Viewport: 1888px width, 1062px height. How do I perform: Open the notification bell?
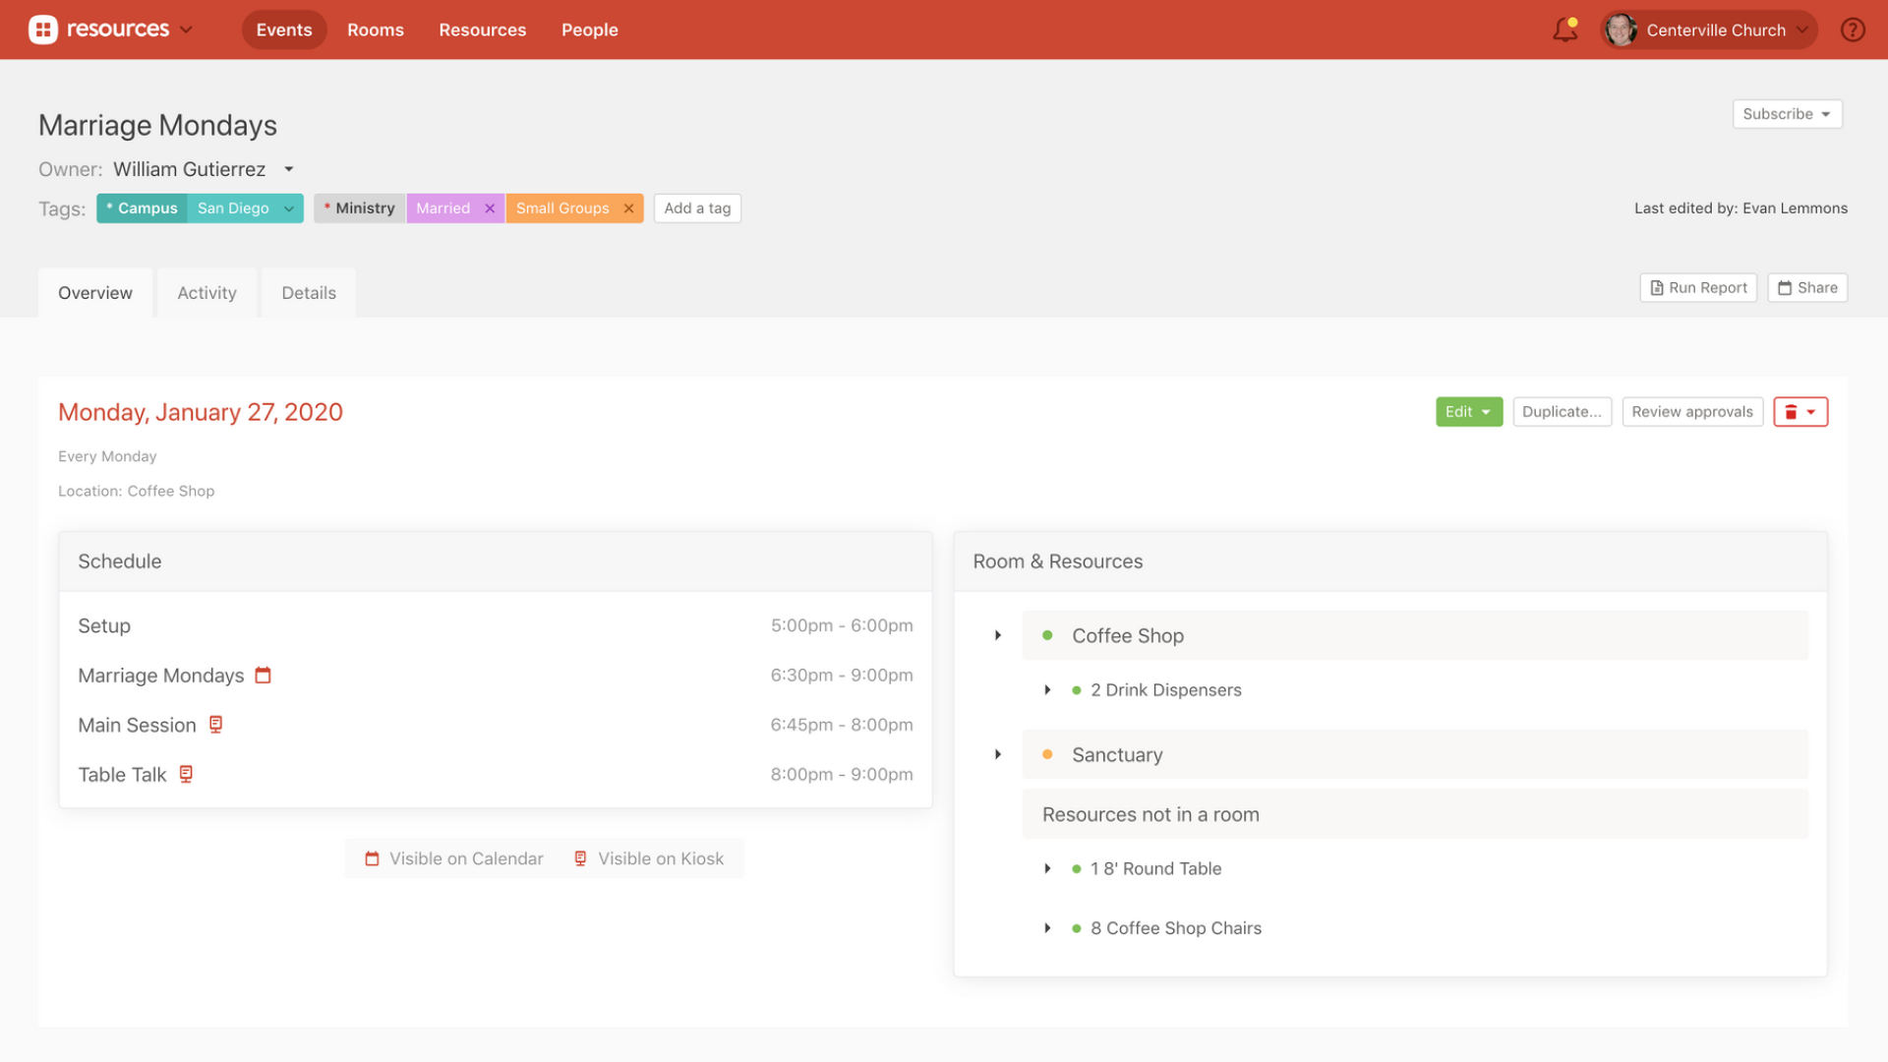[1564, 29]
